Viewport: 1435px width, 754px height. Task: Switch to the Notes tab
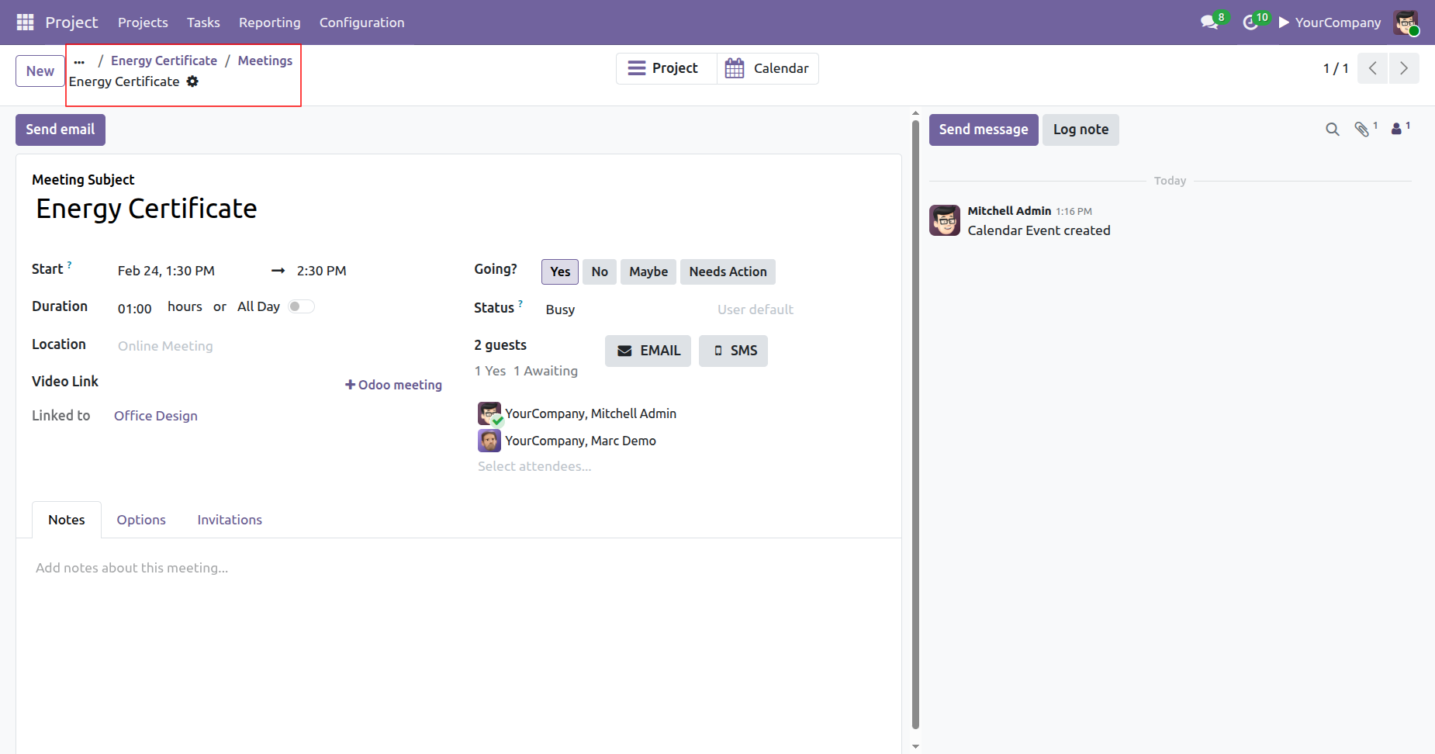click(x=67, y=520)
